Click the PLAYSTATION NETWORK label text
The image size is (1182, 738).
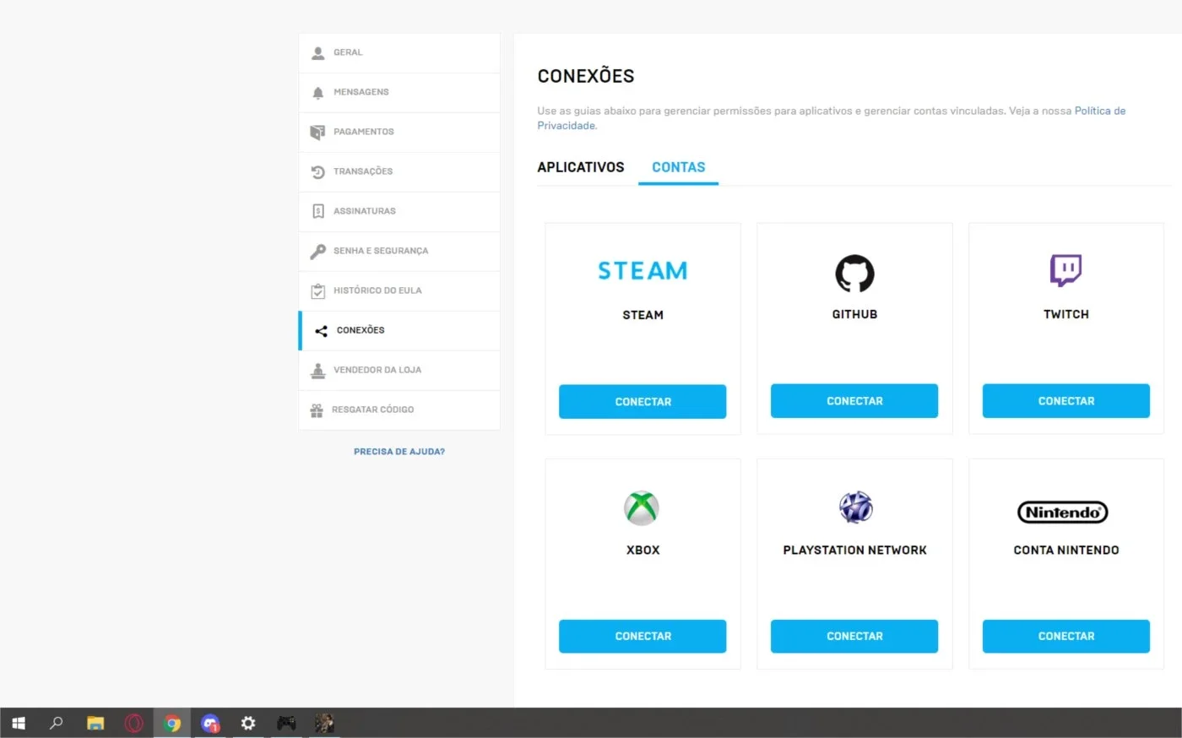854,550
